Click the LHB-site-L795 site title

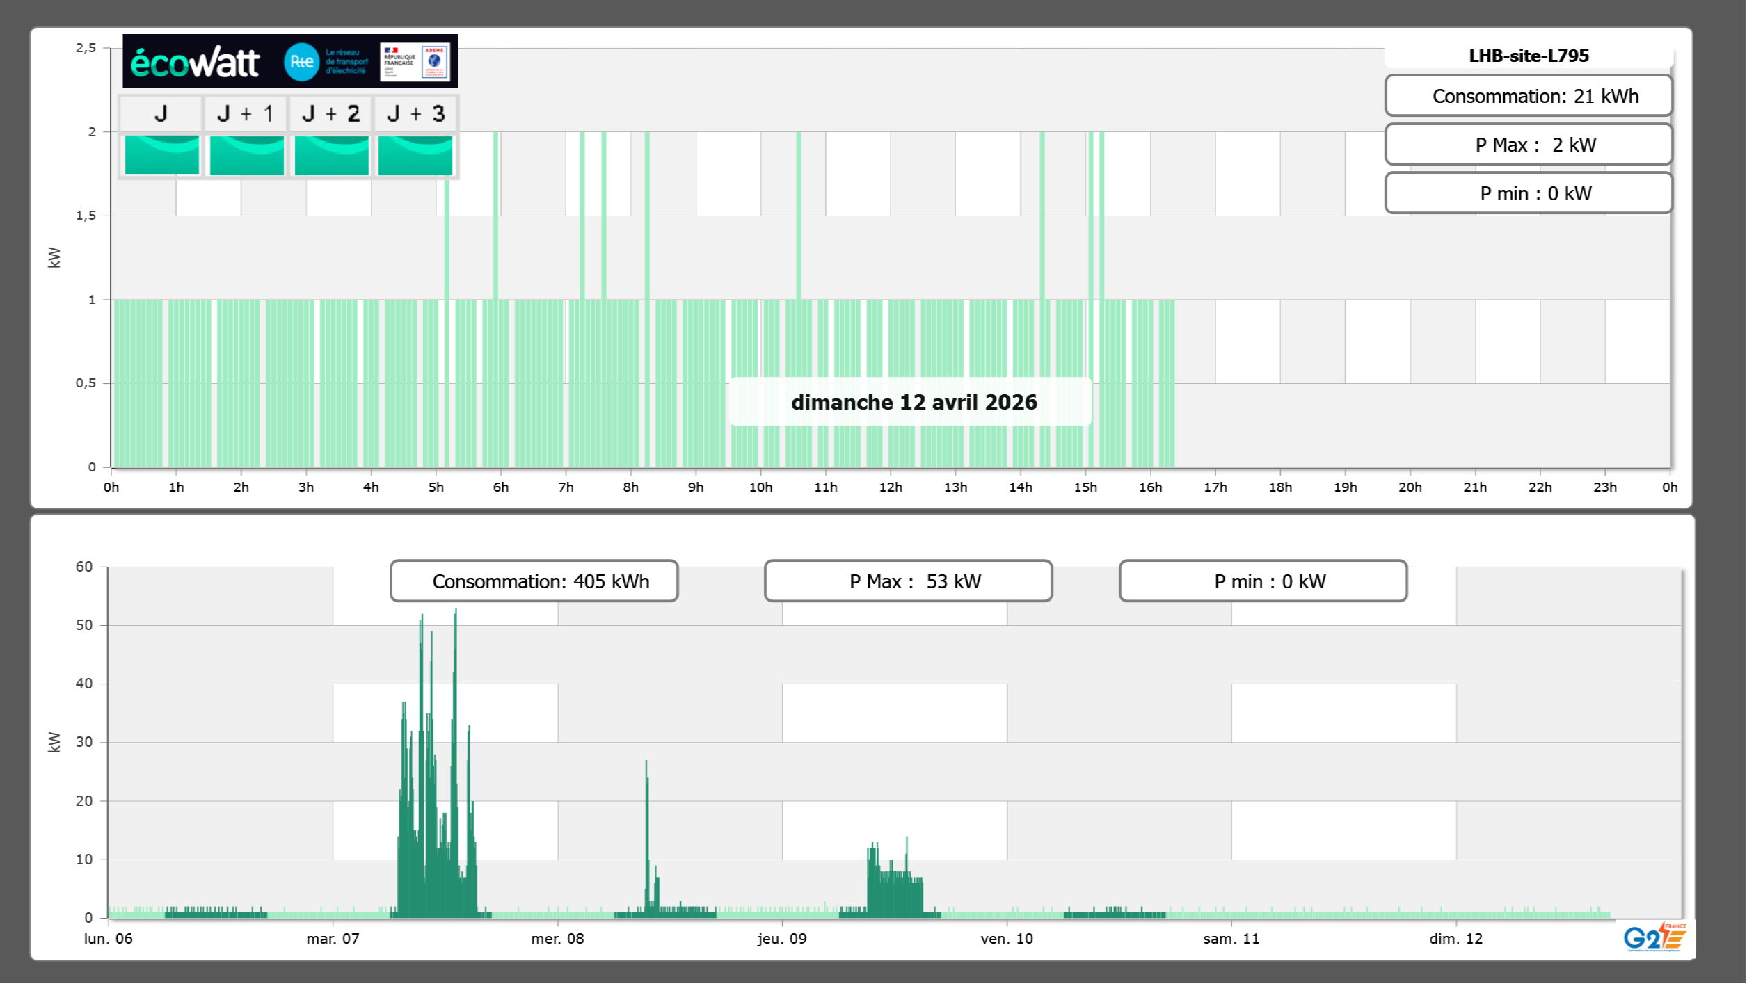1529,56
